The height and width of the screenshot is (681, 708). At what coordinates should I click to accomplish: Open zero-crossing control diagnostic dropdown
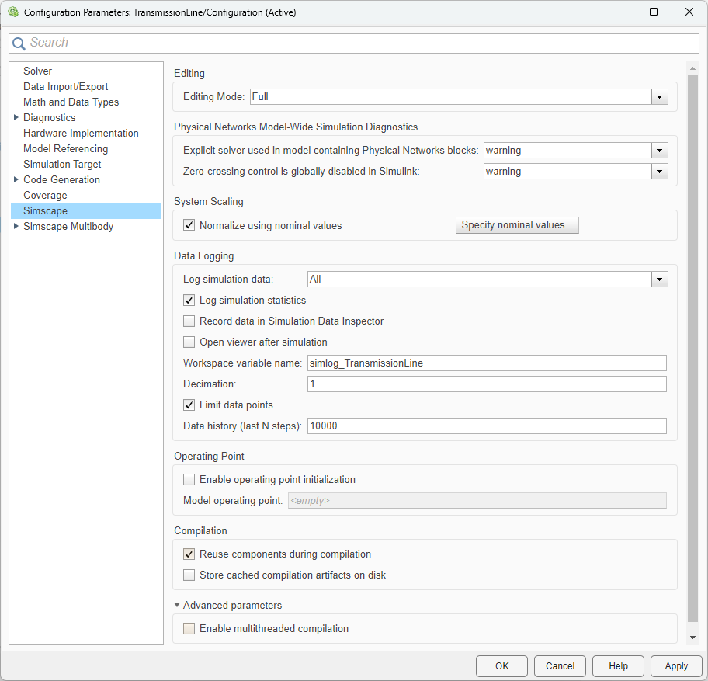coord(659,172)
